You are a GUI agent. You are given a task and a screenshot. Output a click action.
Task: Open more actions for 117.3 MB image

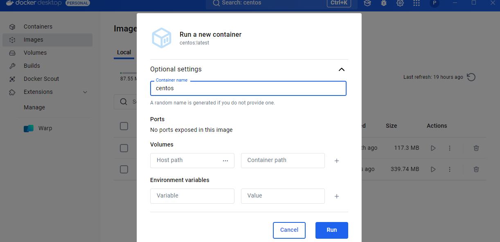pyautogui.click(x=450, y=148)
